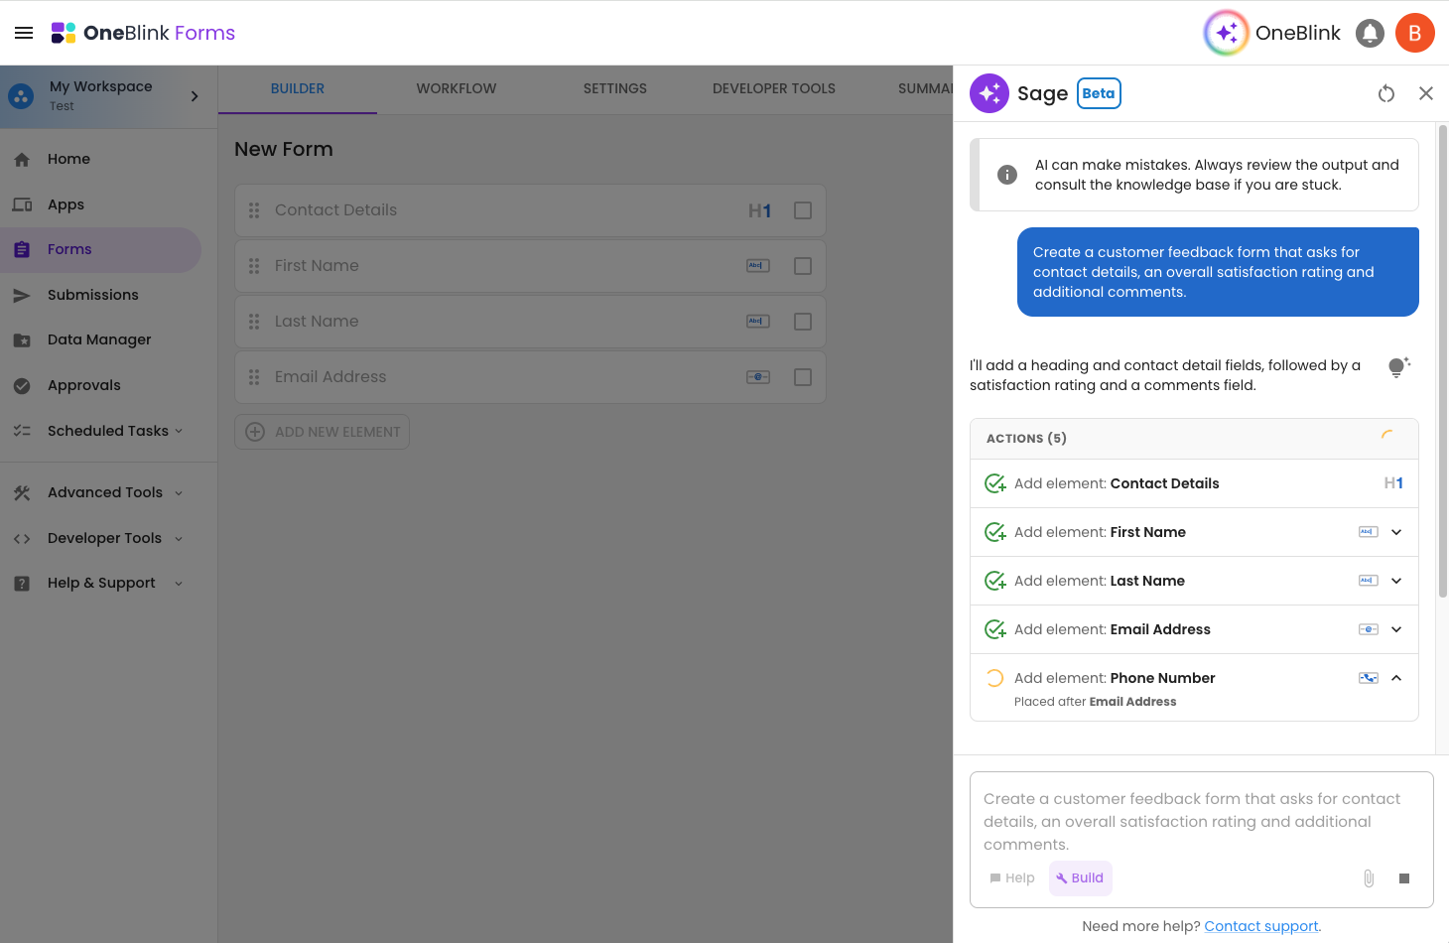
Task: Collapse the Phone Number action details
Action: click(x=1396, y=678)
